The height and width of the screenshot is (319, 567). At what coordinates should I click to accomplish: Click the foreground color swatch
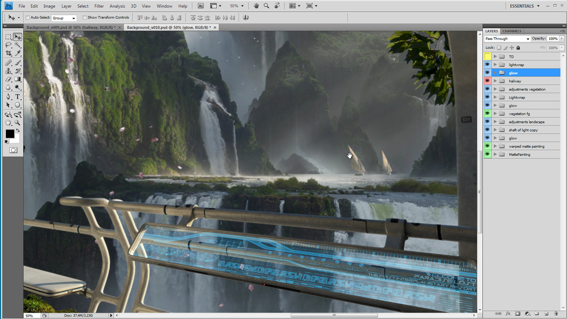coord(10,133)
